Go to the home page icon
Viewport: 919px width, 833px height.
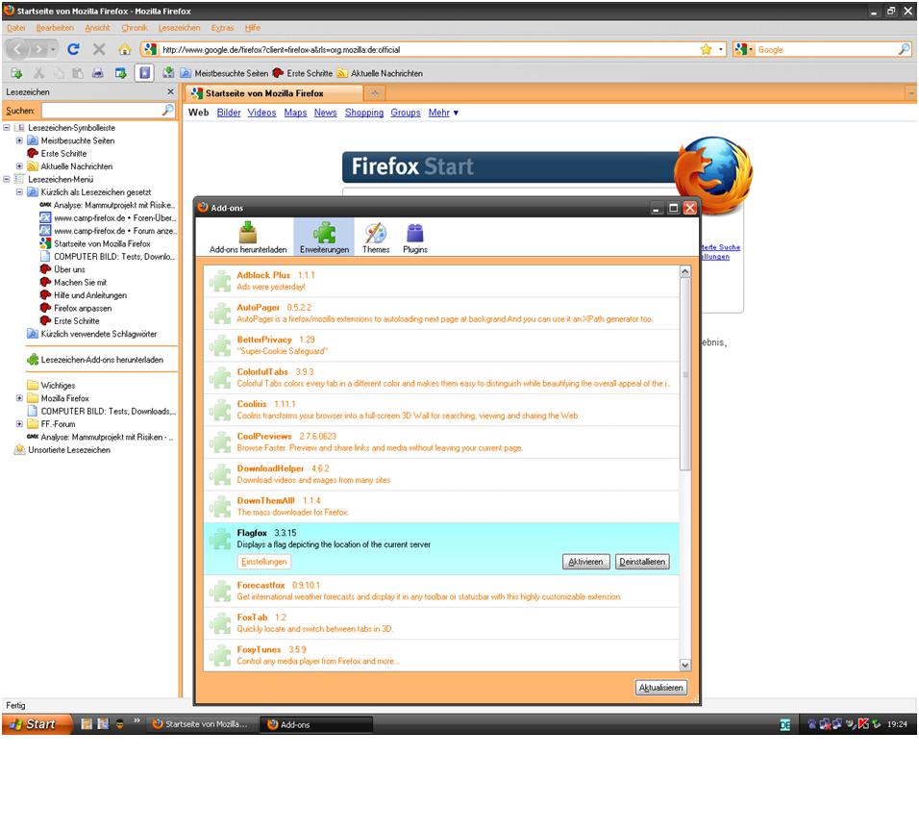[124, 49]
